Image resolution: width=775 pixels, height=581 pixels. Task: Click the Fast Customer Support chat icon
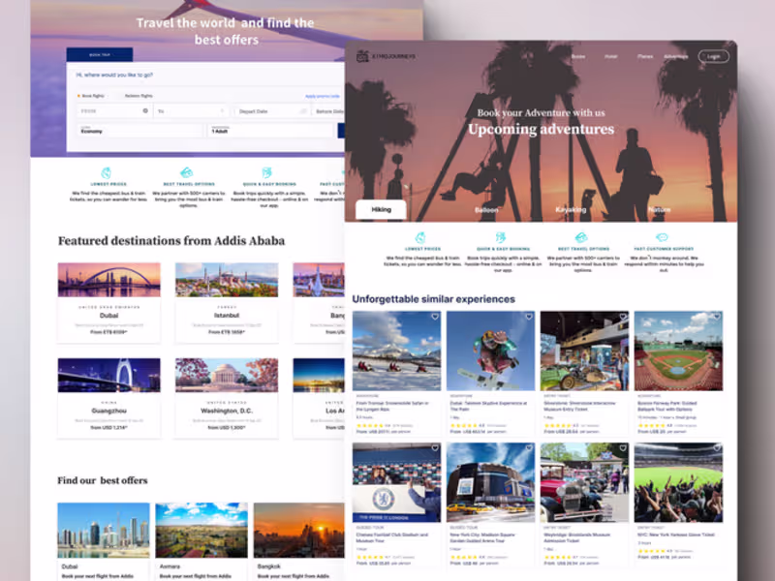(x=662, y=237)
